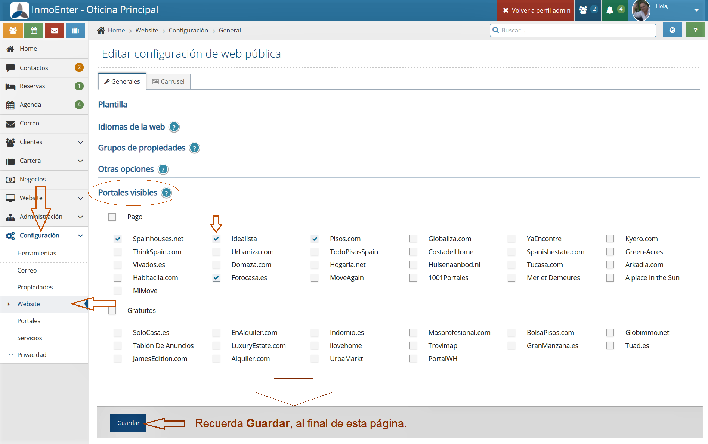Enable the Globaliza.com checkbox
The height and width of the screenshot is (444, 708).
pos(413,239)
